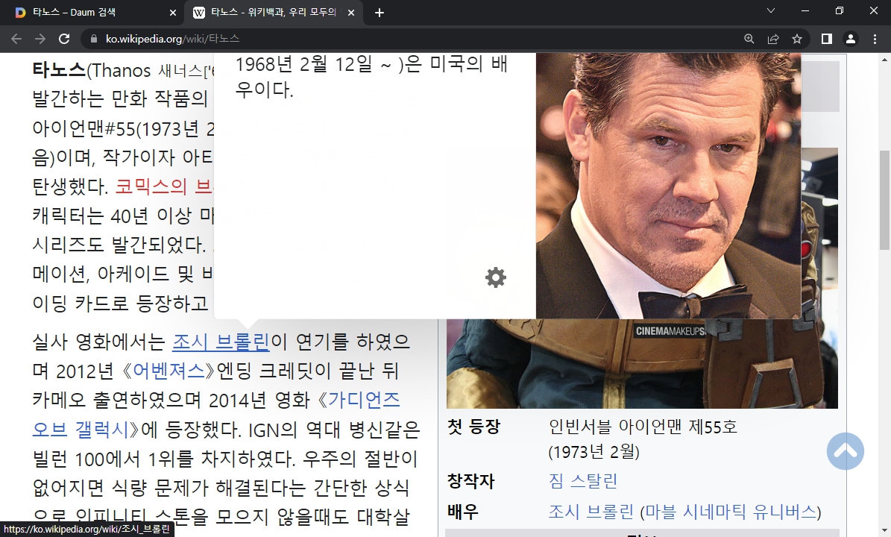This screenshot has height=537, width=891.
Task: Go forward to the next page
Action: pos(40,39)
